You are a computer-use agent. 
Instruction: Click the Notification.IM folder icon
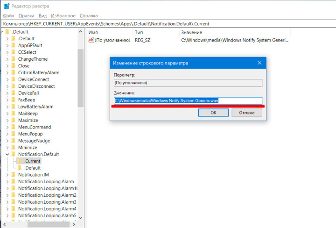pos(14,174)
